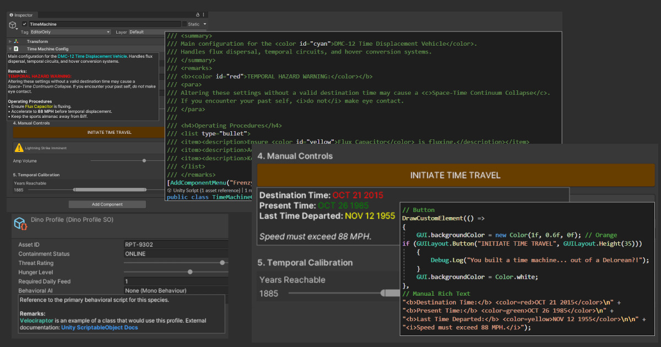
Task: Click the Amp Volume slider handle
Action: point(144,161)
